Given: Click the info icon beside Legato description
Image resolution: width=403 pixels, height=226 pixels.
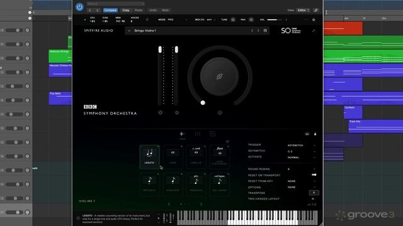Looking at the screenshot, I should click(78, 218).
